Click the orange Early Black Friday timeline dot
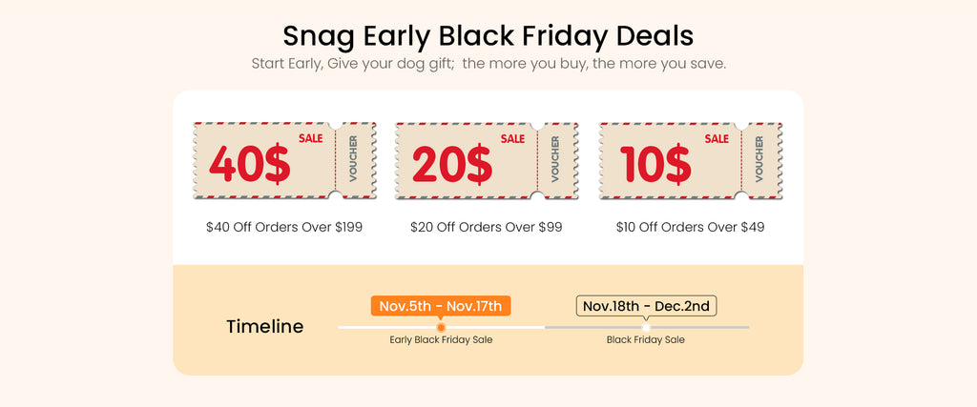Screen dimensions: 977x407 (x=441, y=327)
